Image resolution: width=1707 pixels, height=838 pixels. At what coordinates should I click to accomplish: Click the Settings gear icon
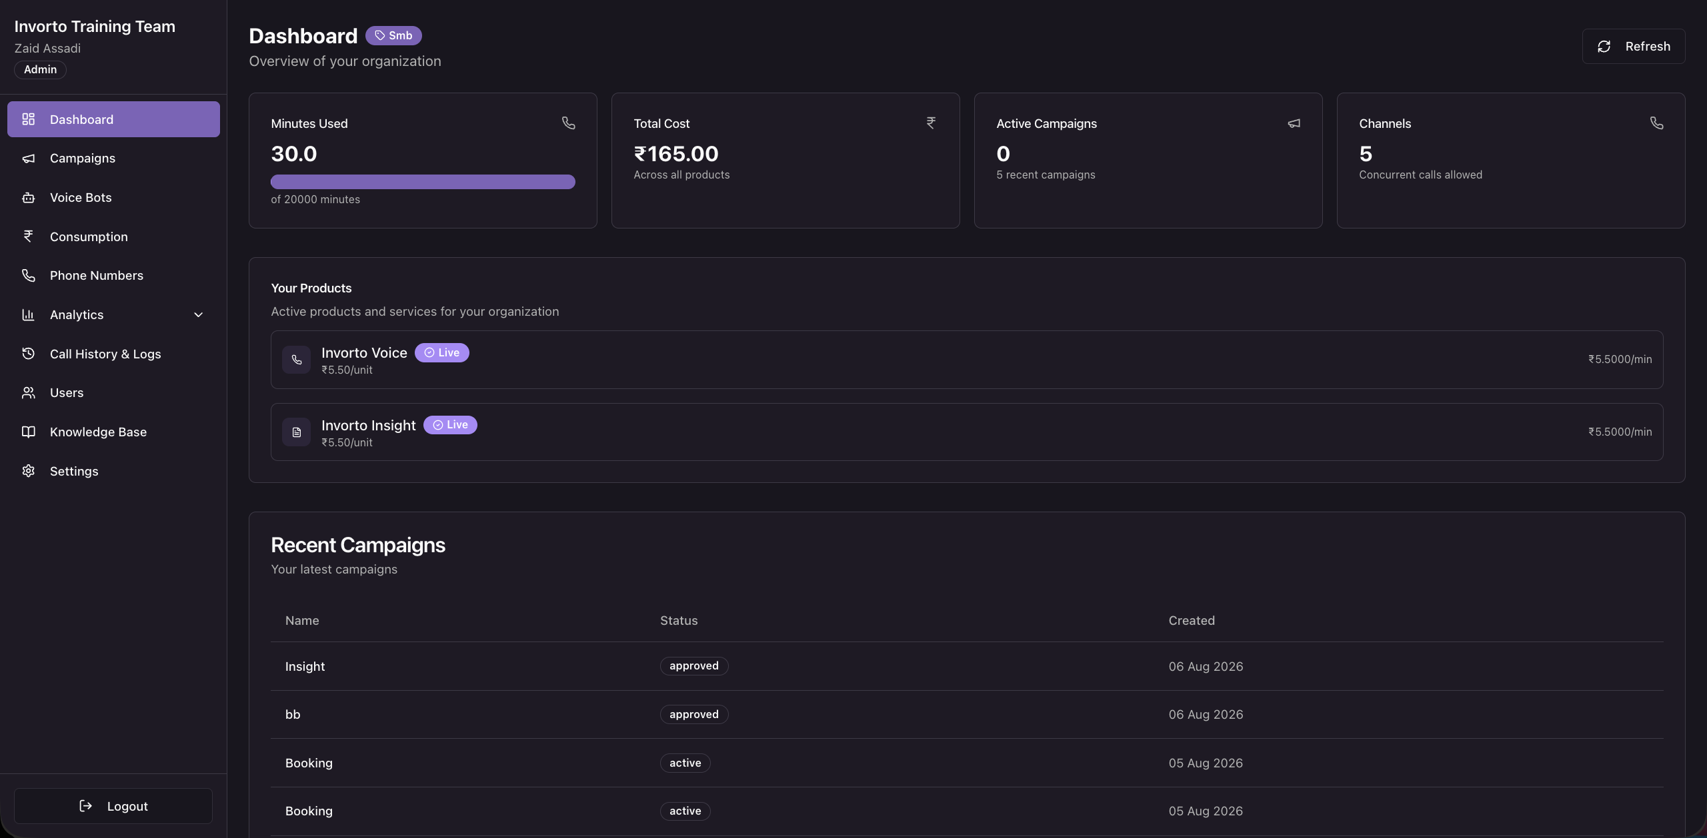point(28,471)
